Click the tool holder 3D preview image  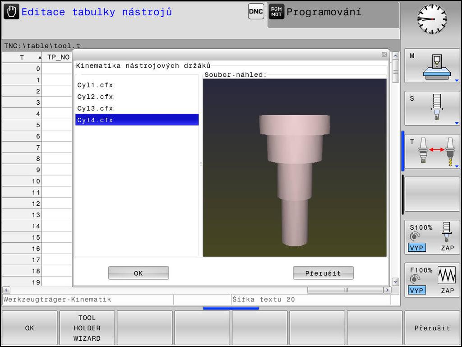coord(295,167)
